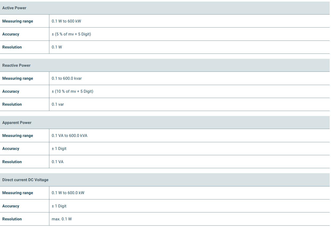Image resolution: width=331 pixels, height=227 pixels.
Task: Select the "± (10 % of mv + 5 Digit)" value
Action: (x=72, y=91)
